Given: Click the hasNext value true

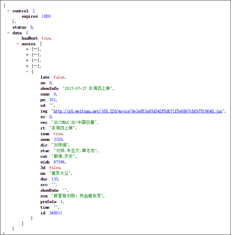Looking at the screenshot, I should point(46,38).
